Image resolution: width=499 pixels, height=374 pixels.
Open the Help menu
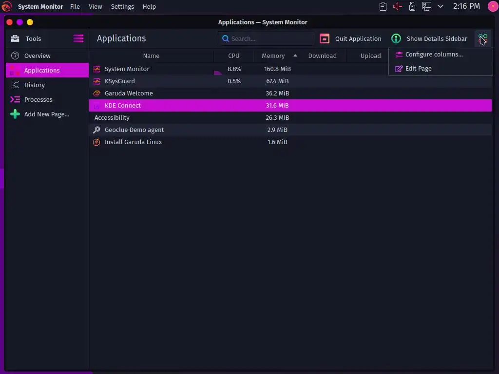[149, 6]
